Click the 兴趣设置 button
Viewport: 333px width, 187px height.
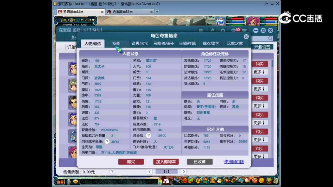[x=262, y=47]
